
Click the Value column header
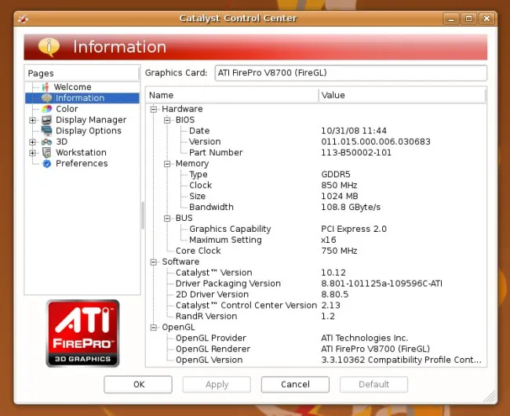tap(402, 95)
